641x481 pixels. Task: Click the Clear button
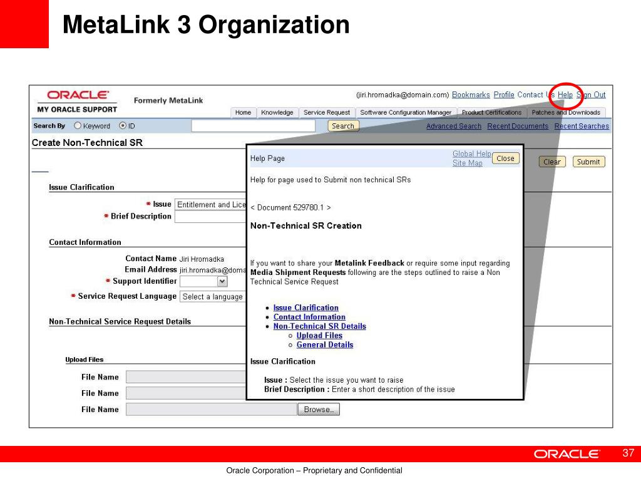click(552, 162)
